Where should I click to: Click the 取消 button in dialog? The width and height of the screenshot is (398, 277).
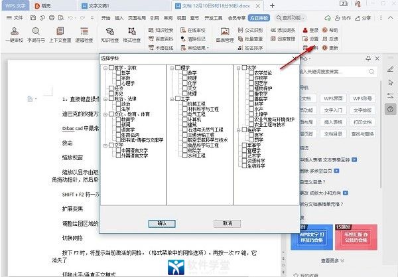[x=228, y=224]
